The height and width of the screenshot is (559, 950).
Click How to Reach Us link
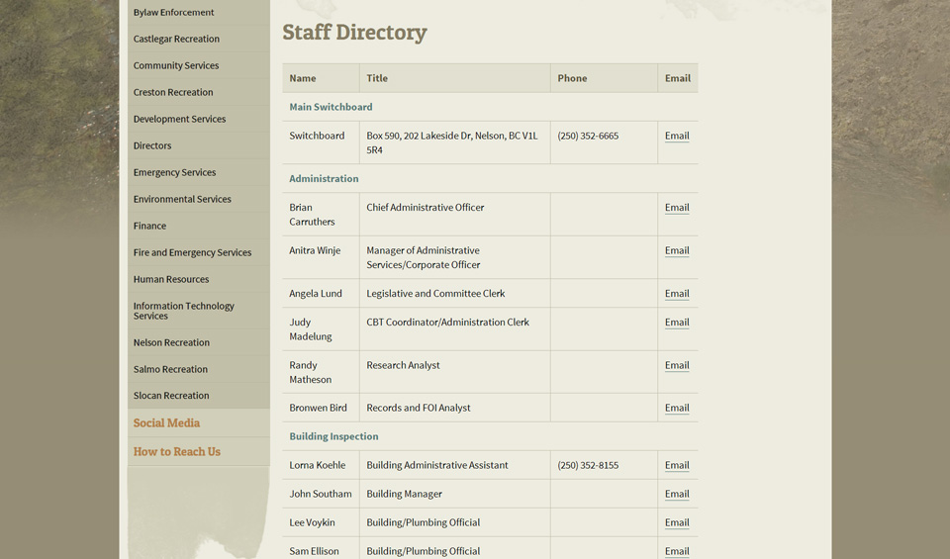tap(177, 452)
